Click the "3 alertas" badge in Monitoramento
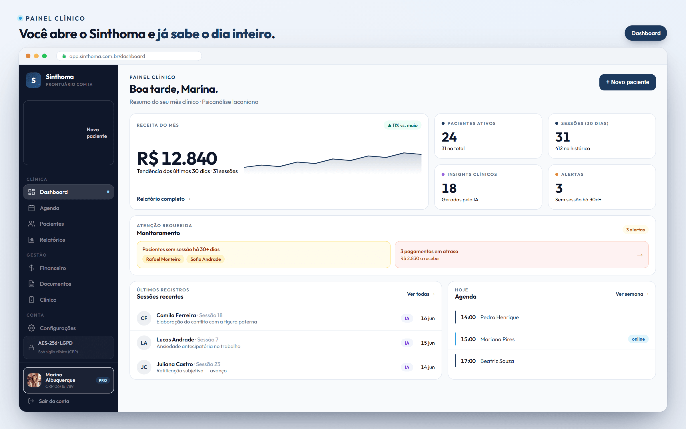 pos(635,230)
